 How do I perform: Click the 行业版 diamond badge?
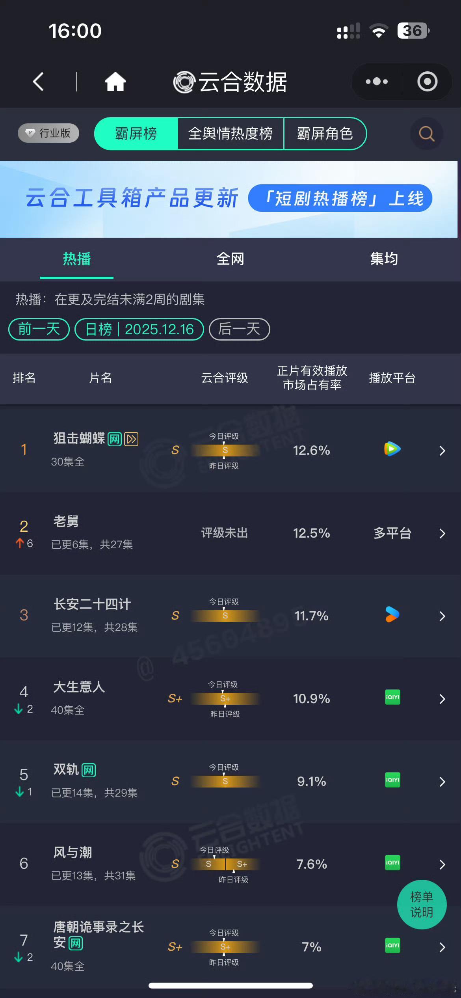[48, 133]
